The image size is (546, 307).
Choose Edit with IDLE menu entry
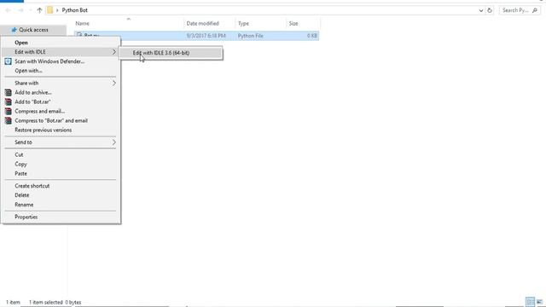(x=61, y=52)
